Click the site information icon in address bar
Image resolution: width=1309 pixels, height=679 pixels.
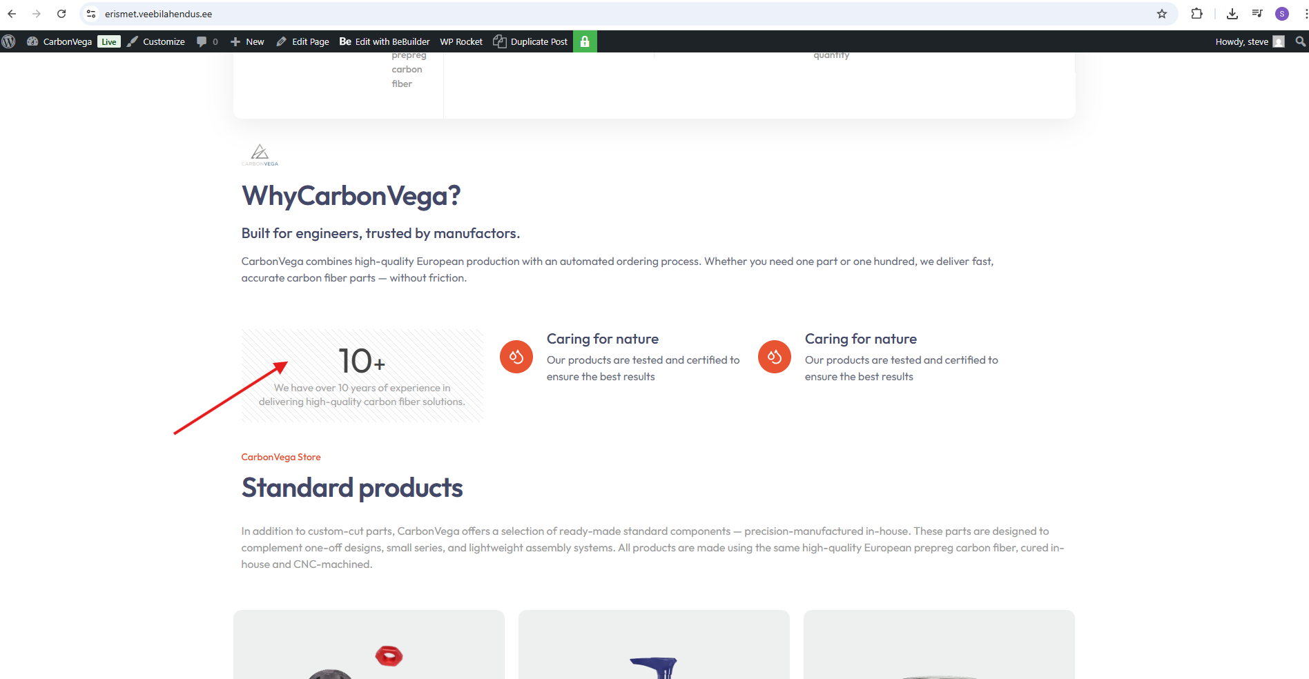pyautogui.click(x=91, y=14)
